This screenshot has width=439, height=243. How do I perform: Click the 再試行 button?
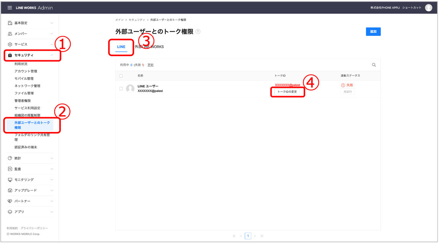348,92
